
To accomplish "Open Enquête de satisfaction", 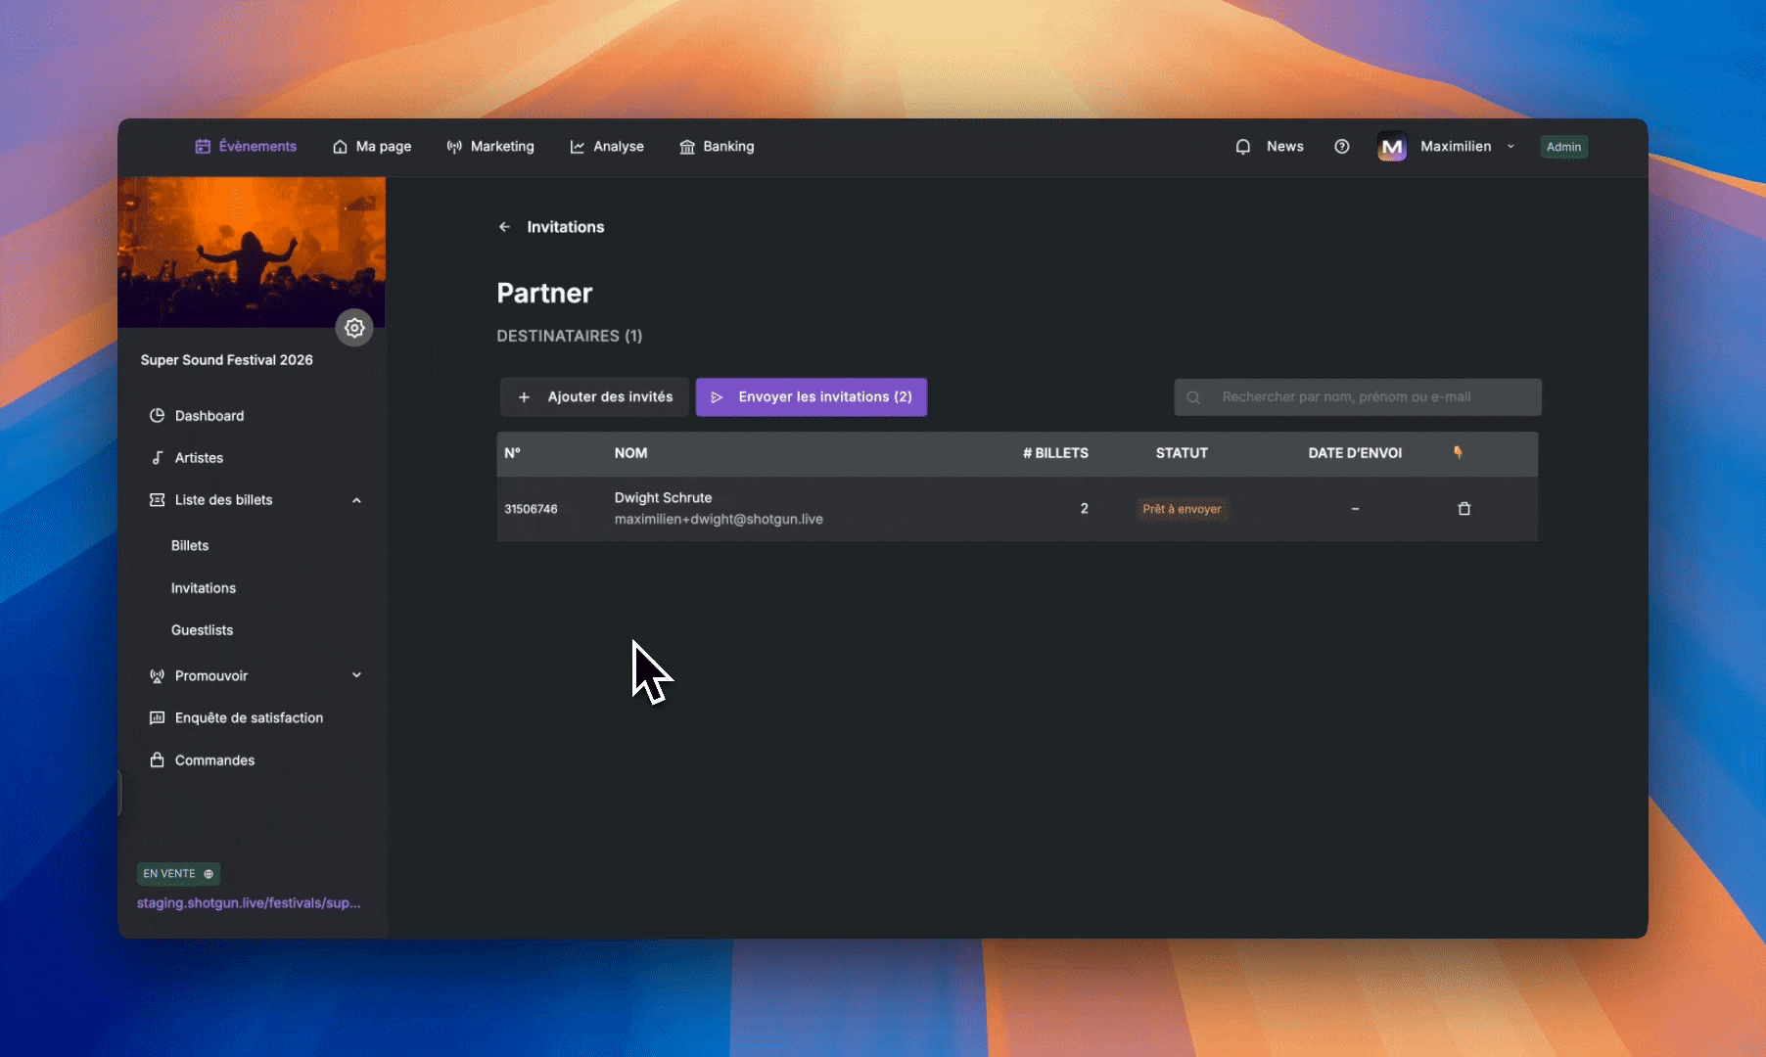I will [x=249, y=717].
